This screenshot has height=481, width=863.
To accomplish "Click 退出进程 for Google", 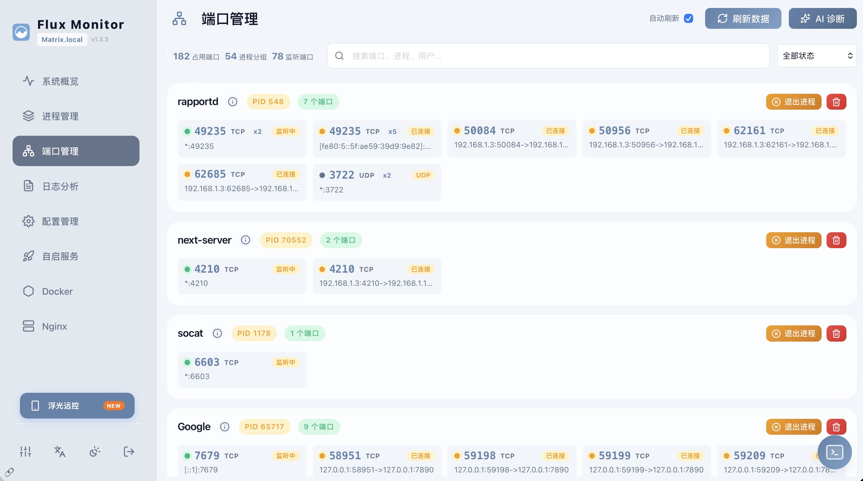I will pos(794,427).
